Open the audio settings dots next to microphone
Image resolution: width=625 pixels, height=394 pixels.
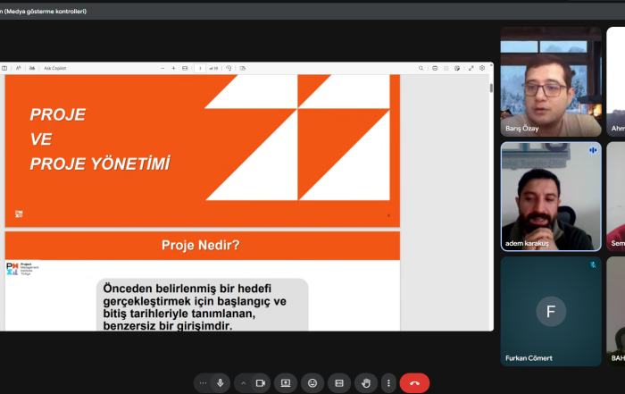203,383
